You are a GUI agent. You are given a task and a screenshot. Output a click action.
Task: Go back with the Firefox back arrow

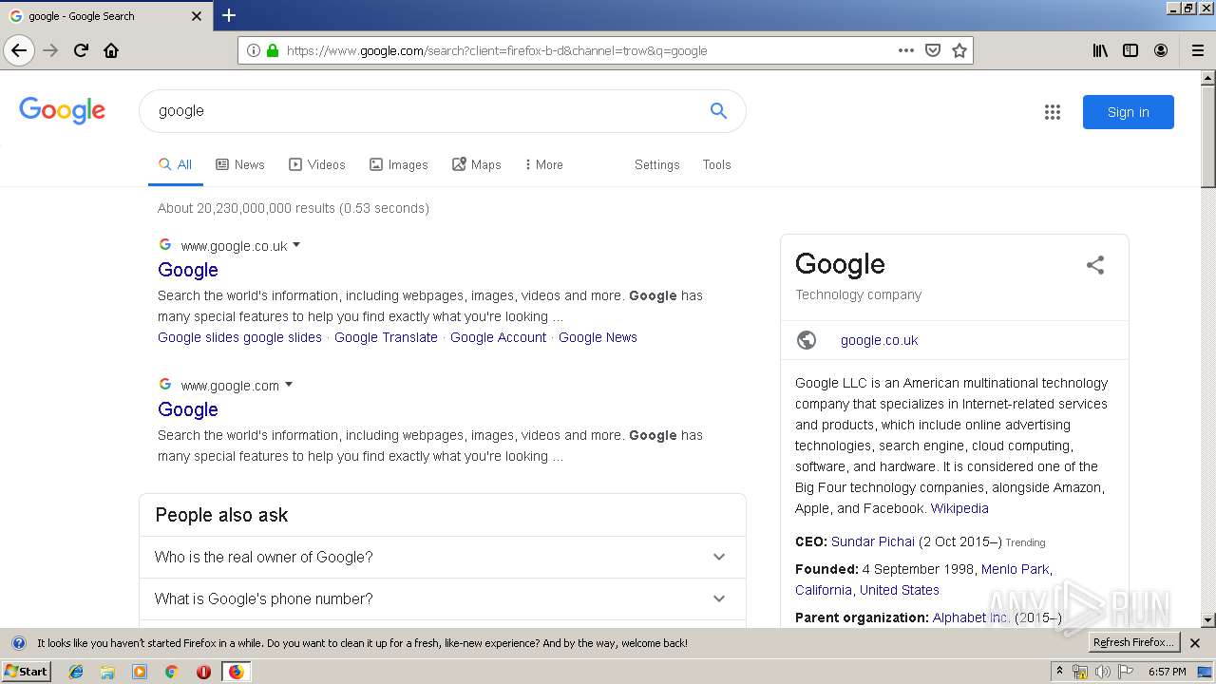pyautogui.click(x=19, y=50)
